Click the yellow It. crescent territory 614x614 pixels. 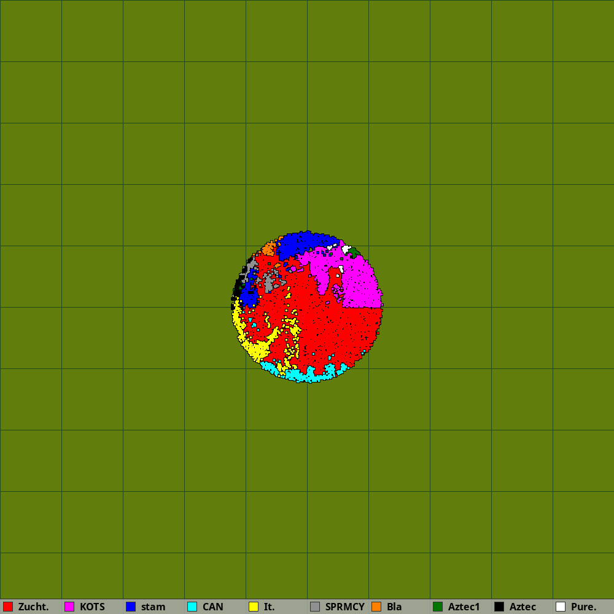[x=257, y=348]
